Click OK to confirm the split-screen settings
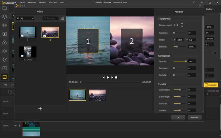Image resolution: width=221 pixels, height=138 pixels. point(178,117)
